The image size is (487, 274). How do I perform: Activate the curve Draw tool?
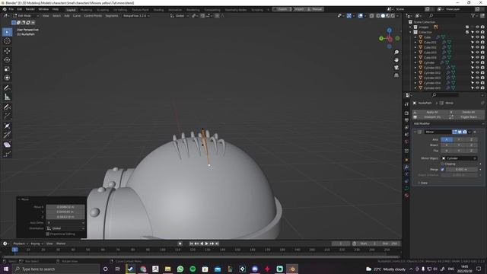(7, 107)
